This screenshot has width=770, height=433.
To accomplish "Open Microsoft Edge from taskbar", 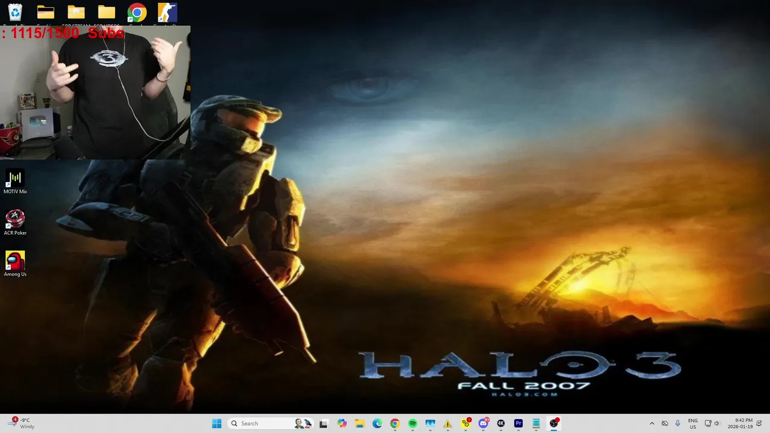I will point(377,423).
